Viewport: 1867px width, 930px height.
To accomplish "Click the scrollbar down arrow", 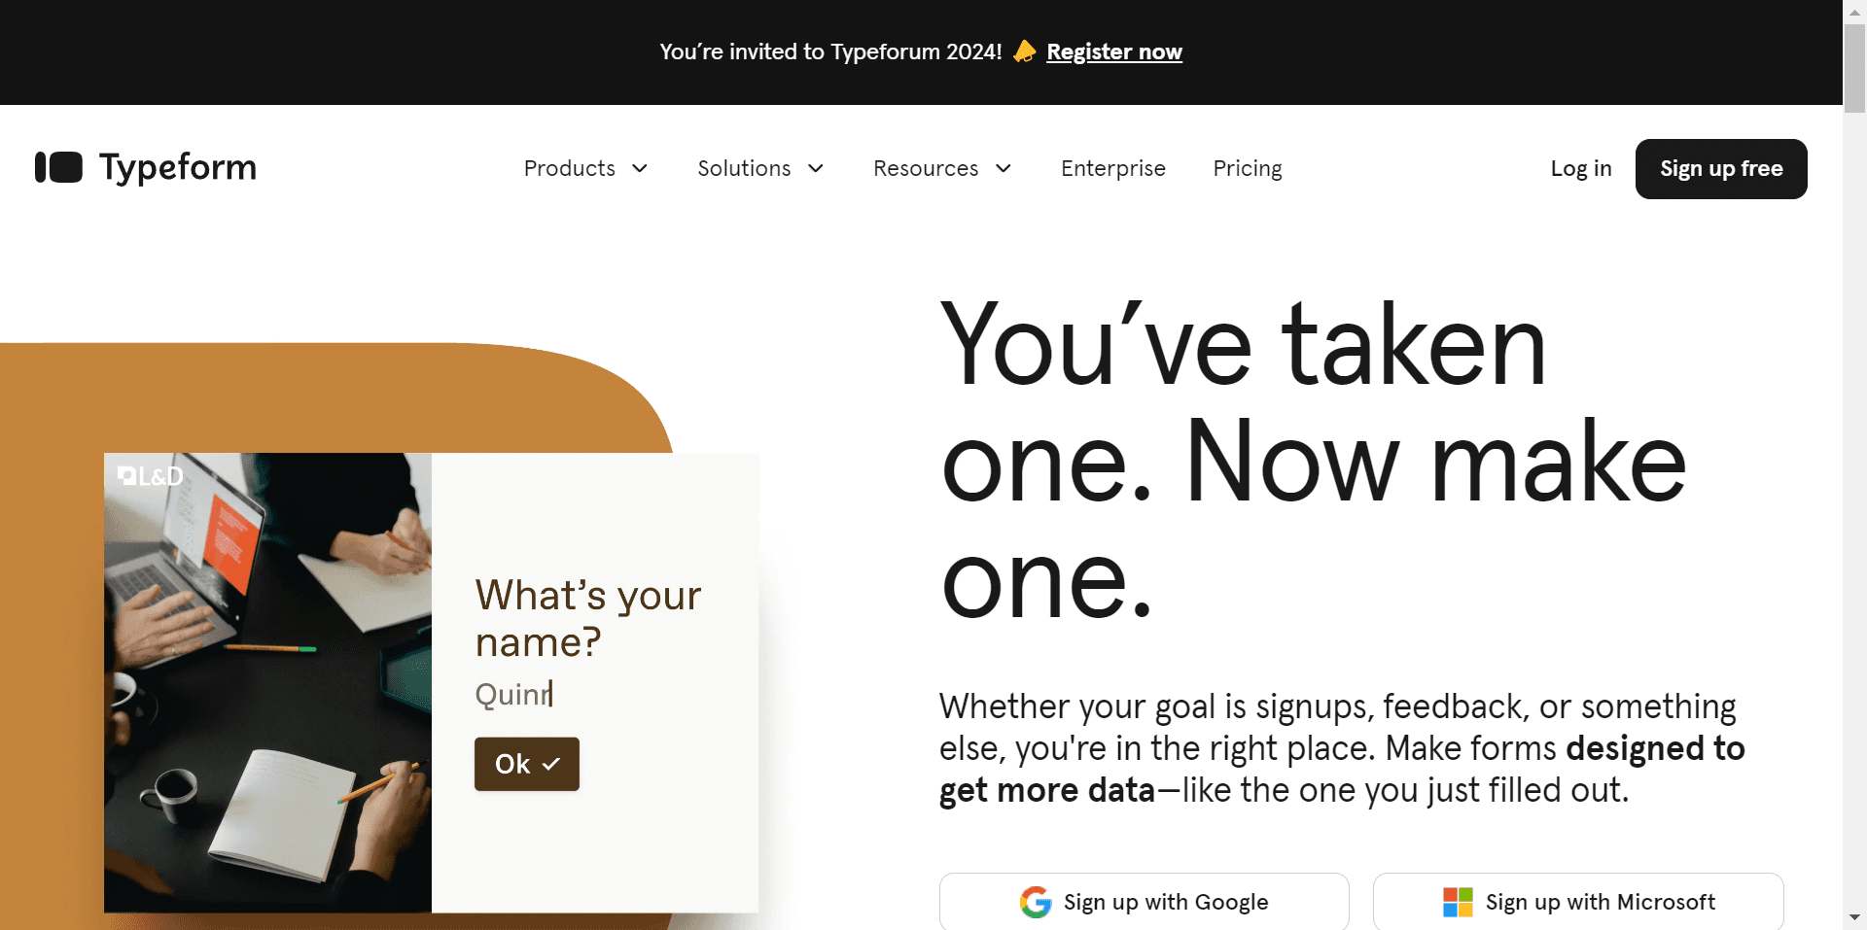I will [1855, 918].
